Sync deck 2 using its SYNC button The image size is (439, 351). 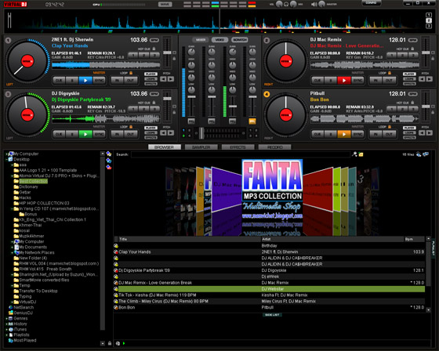357,81
